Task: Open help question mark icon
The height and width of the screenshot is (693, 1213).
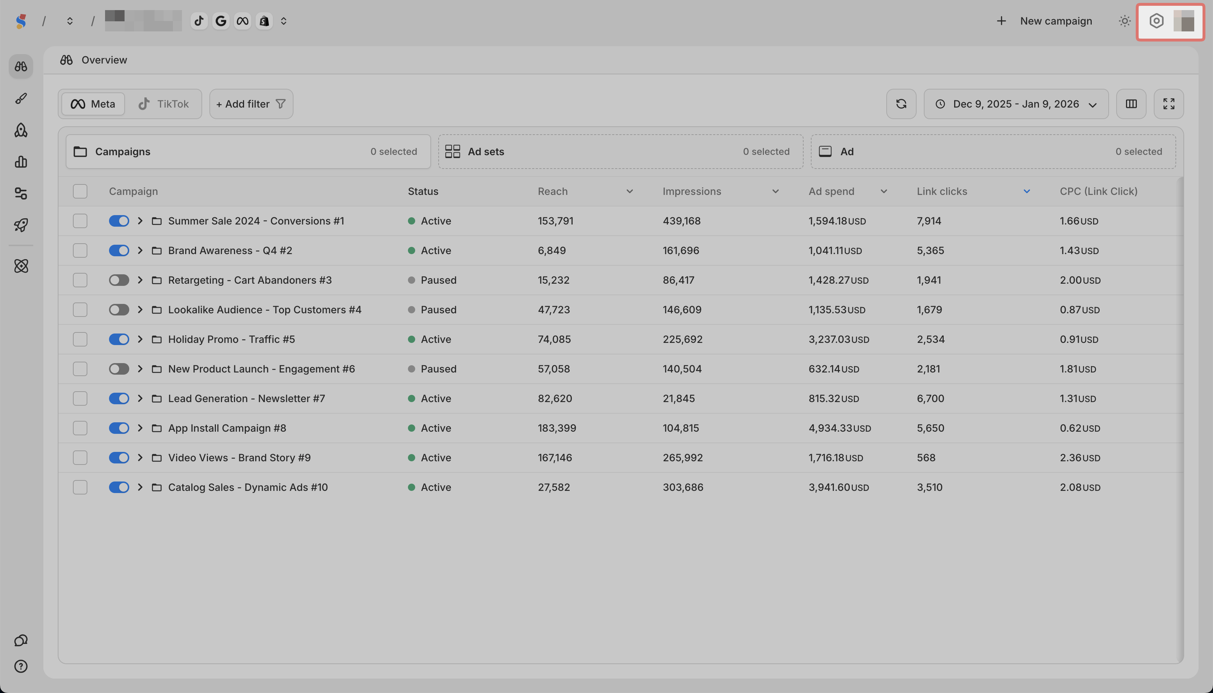Action: (x=21, y=666)
